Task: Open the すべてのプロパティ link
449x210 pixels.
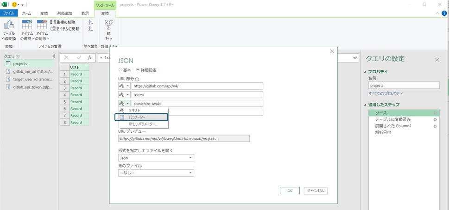Action: click(387, 93)
